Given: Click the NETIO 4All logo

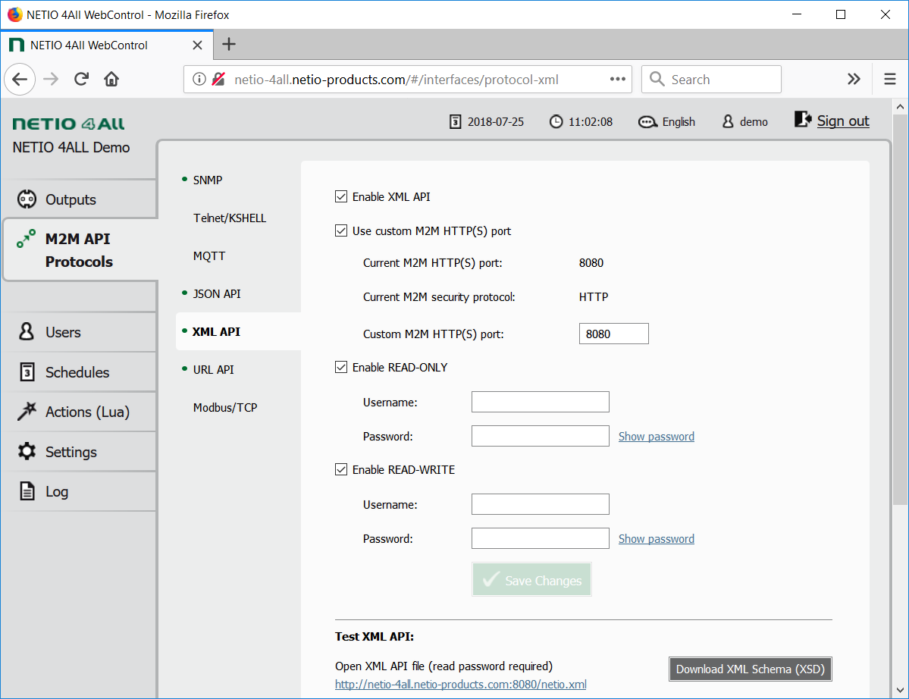Looking at the screenshot, I should click(68, 124).
